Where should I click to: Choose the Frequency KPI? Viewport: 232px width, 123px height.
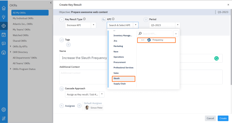point(156,40)
